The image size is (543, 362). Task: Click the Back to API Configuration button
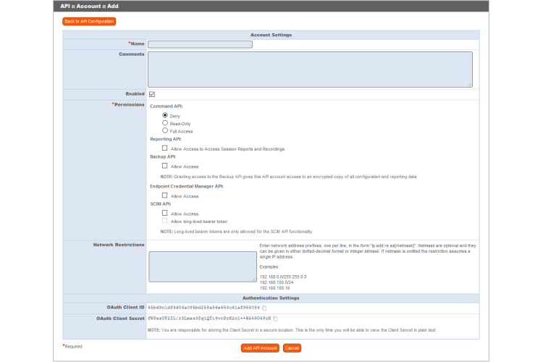[x=89, y=21]
